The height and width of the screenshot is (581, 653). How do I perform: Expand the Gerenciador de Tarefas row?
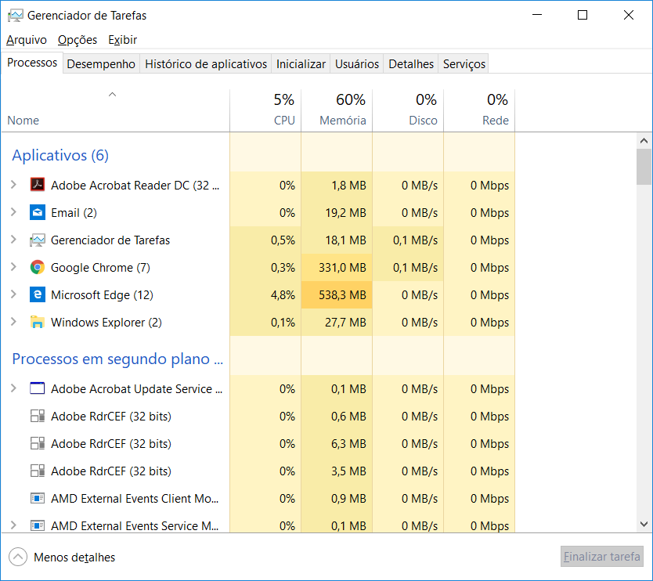coord(13,240)
